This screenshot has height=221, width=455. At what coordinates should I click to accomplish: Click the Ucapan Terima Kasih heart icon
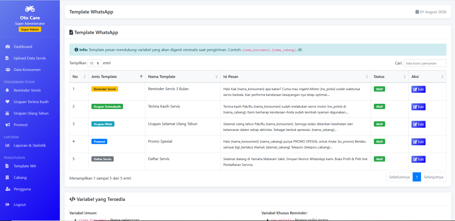[x=7, y=102]
